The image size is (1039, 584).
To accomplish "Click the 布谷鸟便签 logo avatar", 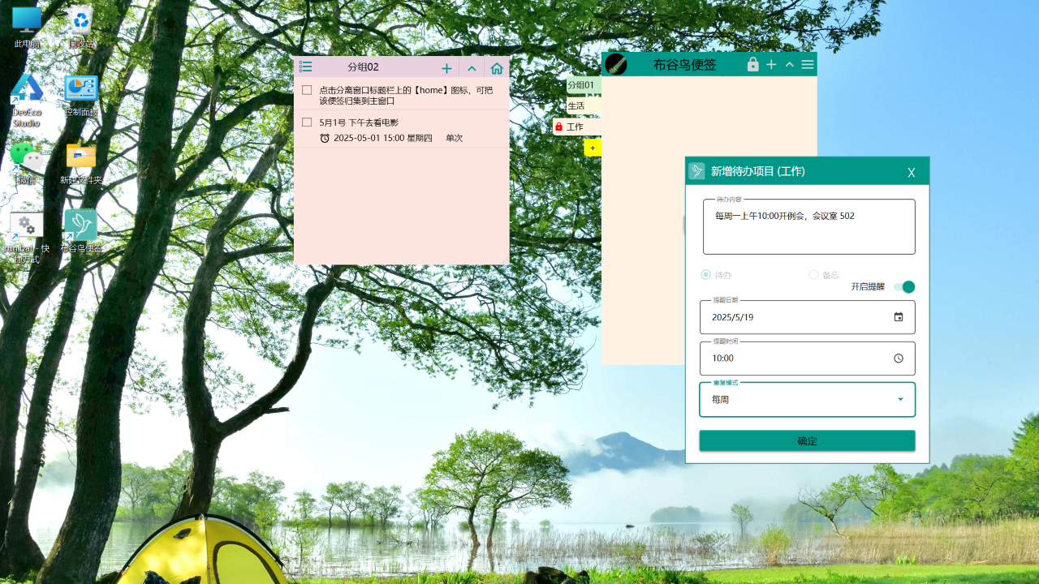I will click(617, 64).
